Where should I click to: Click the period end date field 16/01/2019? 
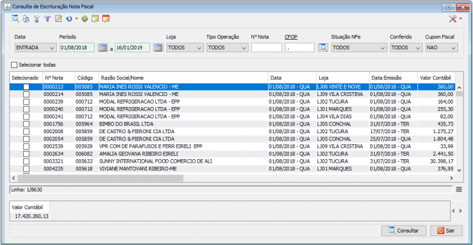pyautogui.click(x=132, y=48)
